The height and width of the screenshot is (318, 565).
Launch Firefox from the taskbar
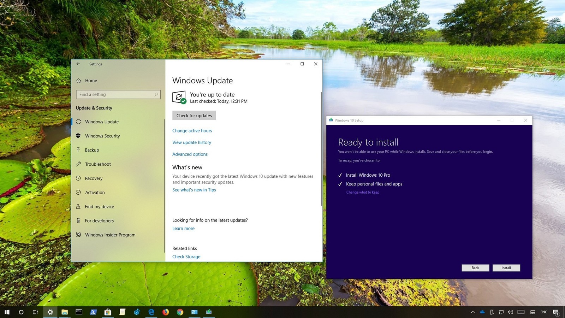pos(166,312)
